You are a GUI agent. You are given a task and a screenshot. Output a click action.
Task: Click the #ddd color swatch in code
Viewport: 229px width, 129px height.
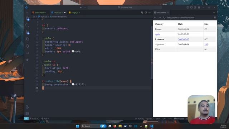[73, 51]
